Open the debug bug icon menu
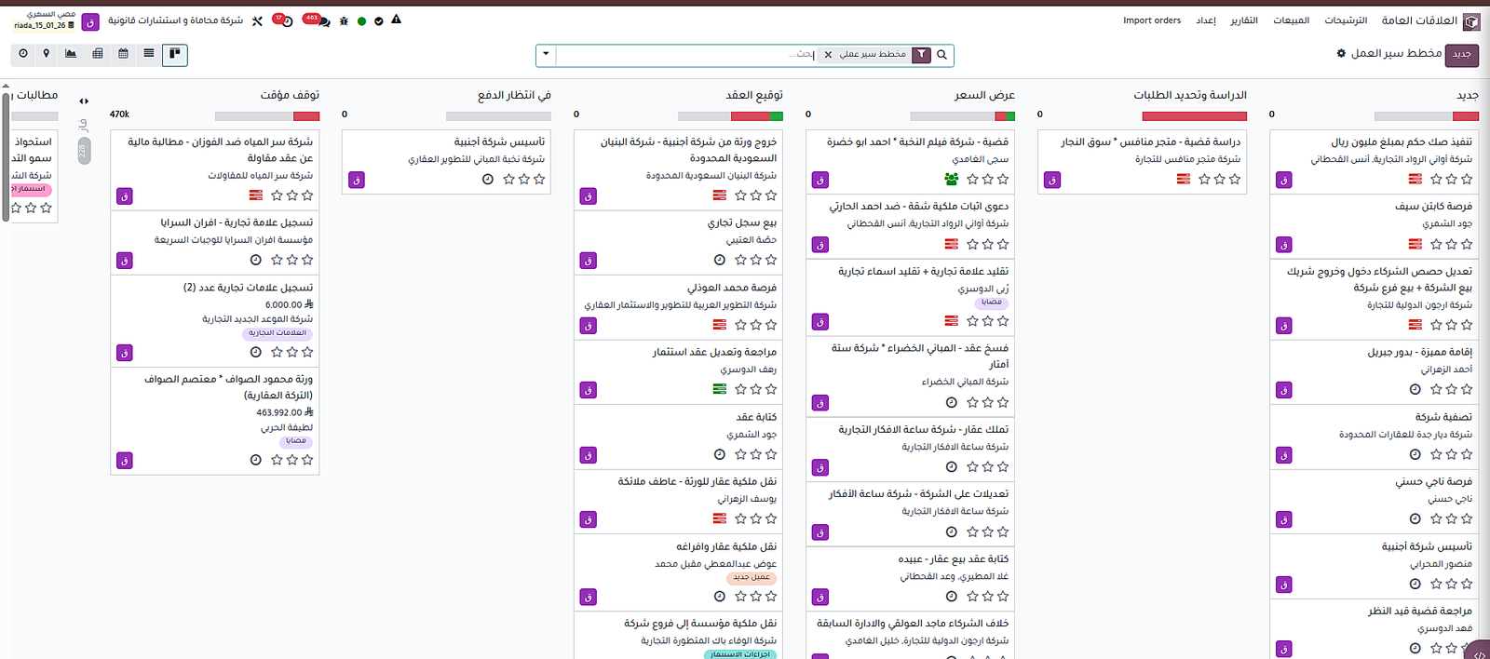1490x659 pixels. pyautogui.click(x=344, y=20)
